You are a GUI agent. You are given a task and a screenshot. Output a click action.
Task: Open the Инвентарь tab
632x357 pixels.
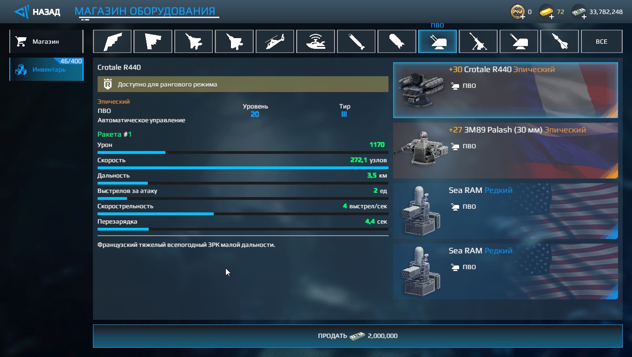46,69
